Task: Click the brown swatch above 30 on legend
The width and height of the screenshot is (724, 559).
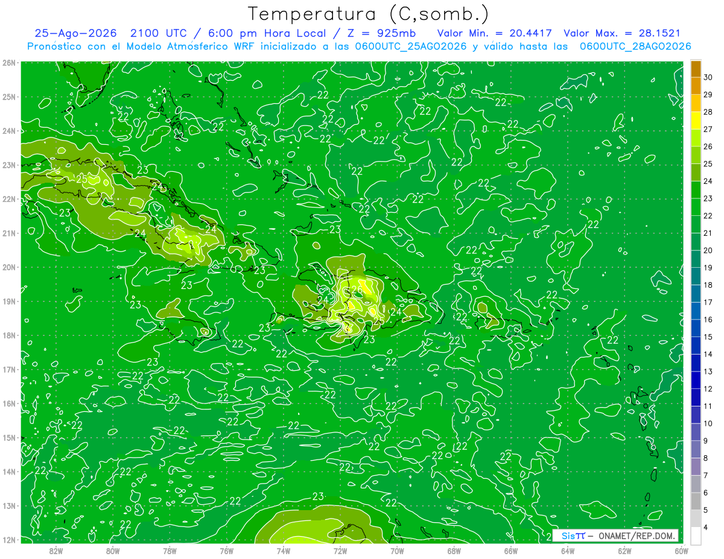Action: (696, 69)
